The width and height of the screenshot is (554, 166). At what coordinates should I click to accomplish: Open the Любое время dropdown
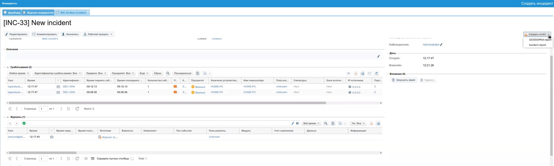(x=19, y=73)
